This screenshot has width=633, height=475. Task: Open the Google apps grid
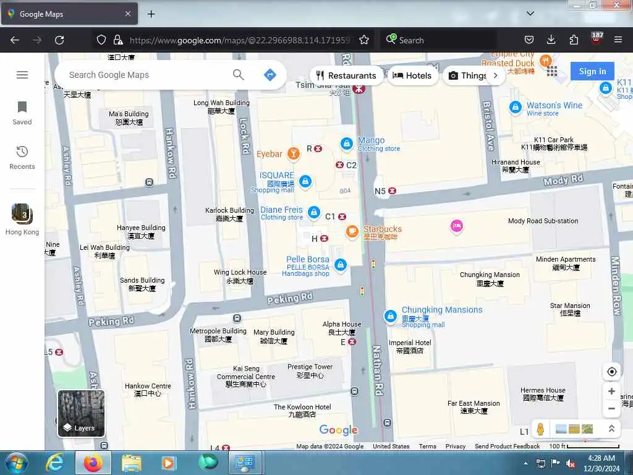552,72
